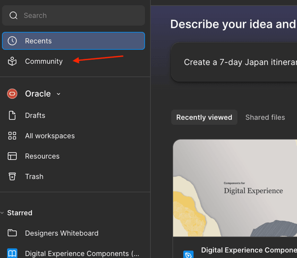Click the Search input field
This screenshot has height=258, width=297.
74,15
